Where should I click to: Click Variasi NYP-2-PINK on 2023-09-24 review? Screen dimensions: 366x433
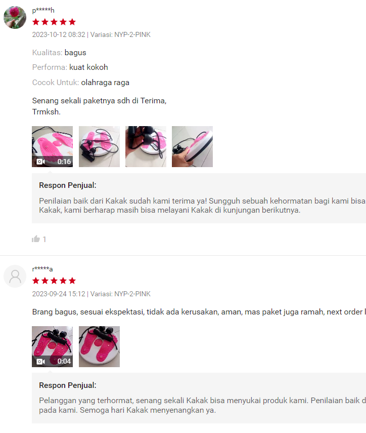click(120, 294)
